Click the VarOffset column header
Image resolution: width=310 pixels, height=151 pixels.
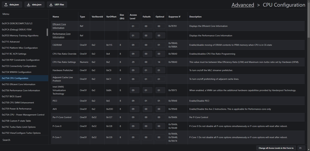(111, 17)
